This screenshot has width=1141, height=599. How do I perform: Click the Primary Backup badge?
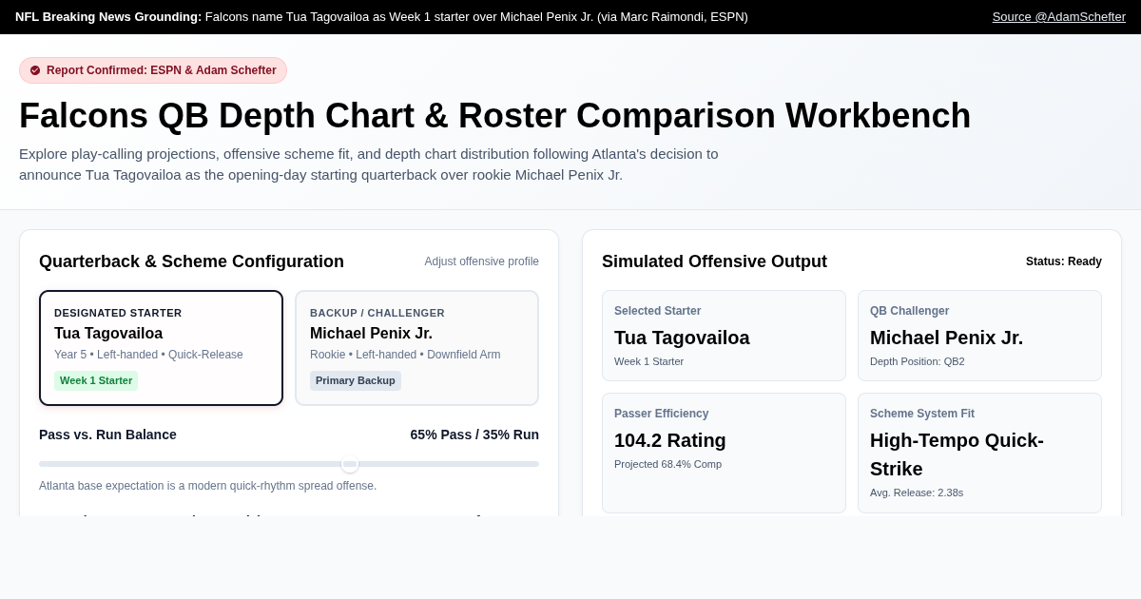click(356, 380)
